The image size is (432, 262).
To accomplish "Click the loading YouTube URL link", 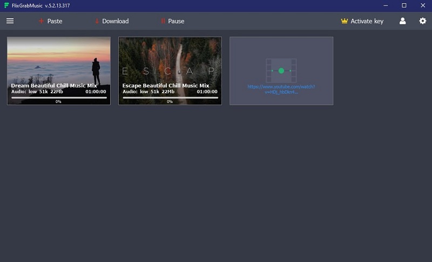I will click(281, 89).
